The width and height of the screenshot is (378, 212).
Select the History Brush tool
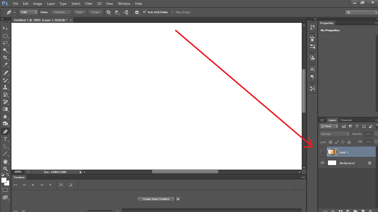point(5,95)
